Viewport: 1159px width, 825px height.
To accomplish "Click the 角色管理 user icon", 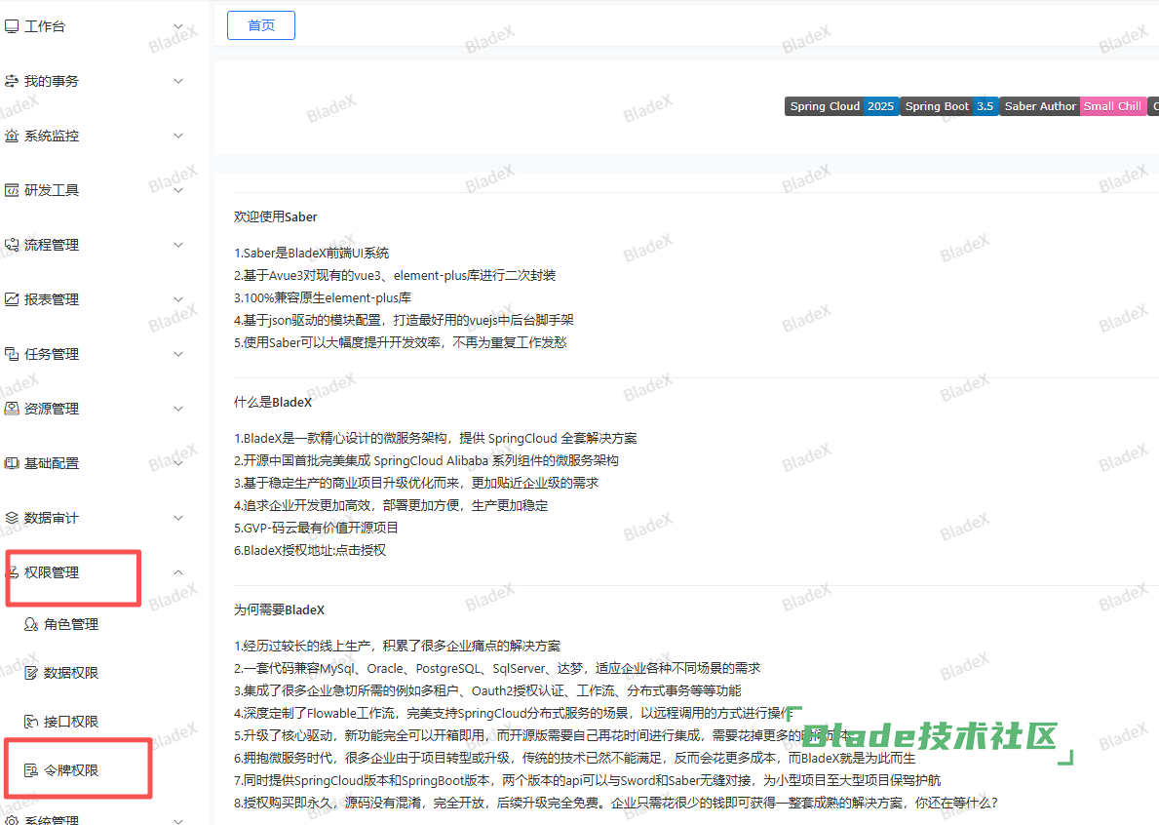I will click(31, 624).
